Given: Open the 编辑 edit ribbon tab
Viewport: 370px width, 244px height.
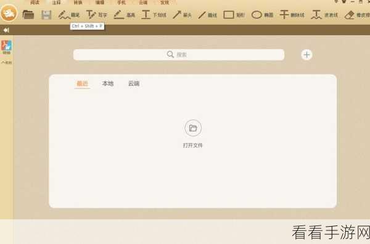Looking at the screenshot, I should point(100,2).
